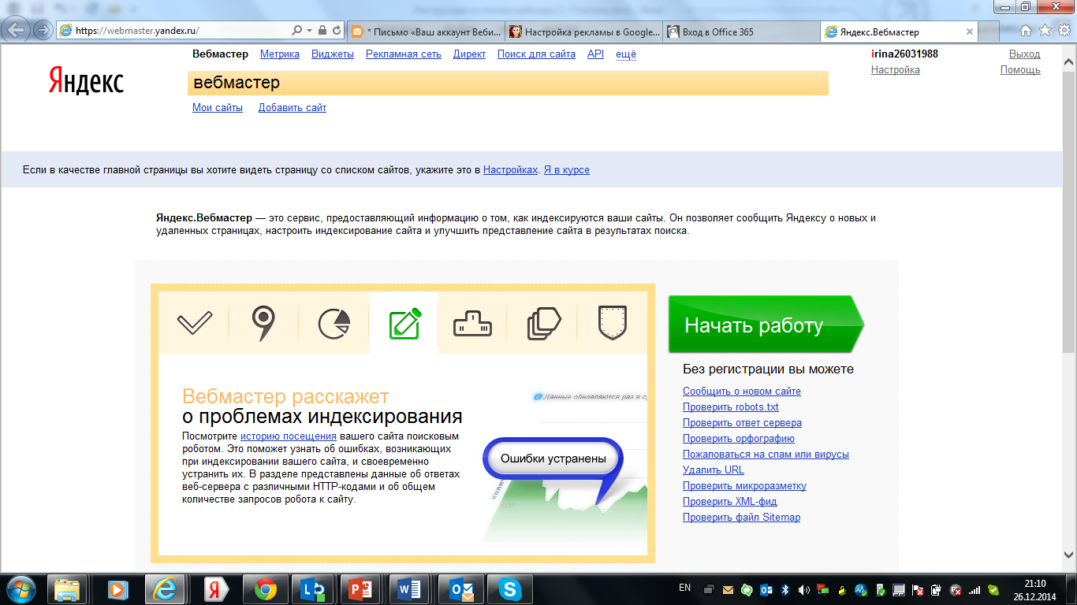Expand the 'ещё' services menu
This screenshot has width=1077, height=605.
coord(626,54)
